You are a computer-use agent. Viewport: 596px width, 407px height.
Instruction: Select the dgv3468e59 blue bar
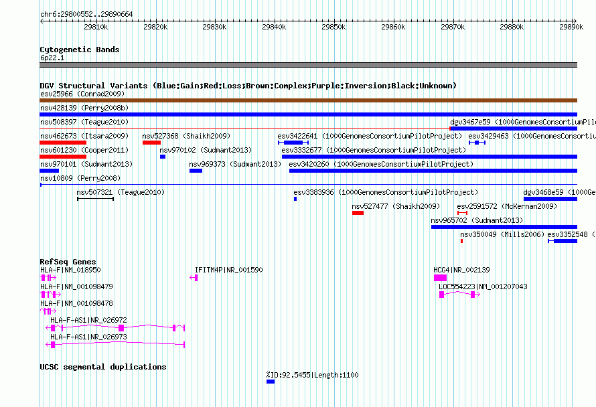(x=550, y=199)
